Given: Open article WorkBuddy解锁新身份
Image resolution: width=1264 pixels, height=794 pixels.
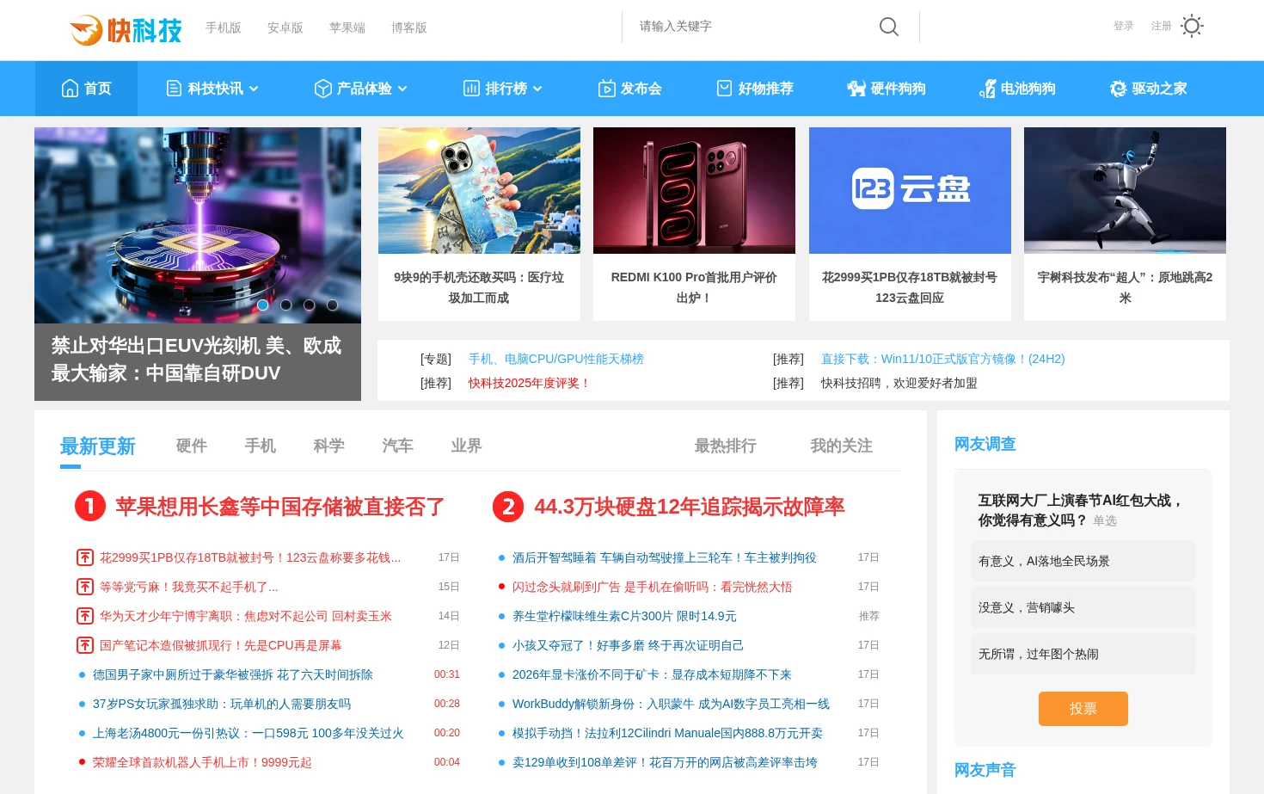Looking at the screenshot, I should [x=671, y=704].
